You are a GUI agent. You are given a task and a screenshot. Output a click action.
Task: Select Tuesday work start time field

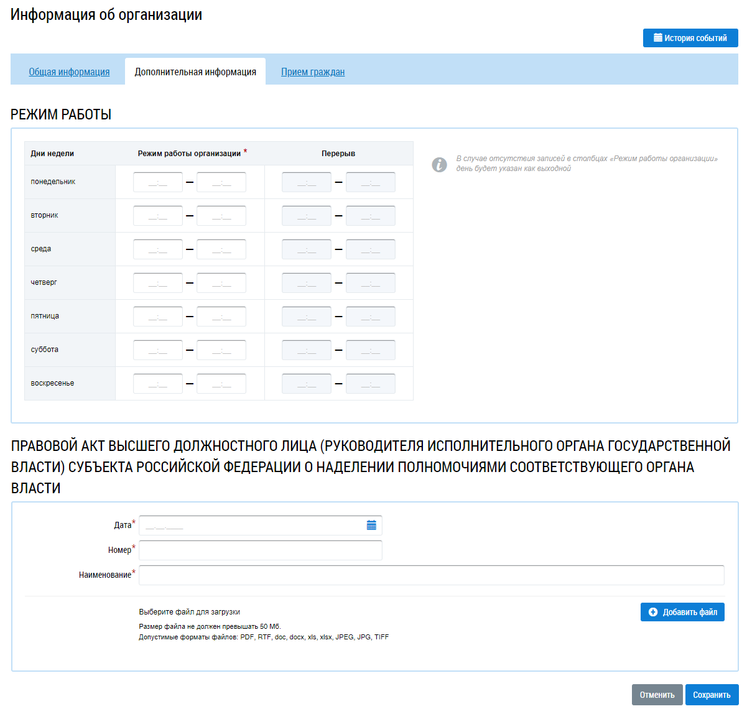click(158, 216)
